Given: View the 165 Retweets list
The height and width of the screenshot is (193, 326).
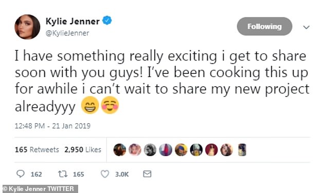Looking at the screenshot, I should pyautogui.click(x=37, y=150).
